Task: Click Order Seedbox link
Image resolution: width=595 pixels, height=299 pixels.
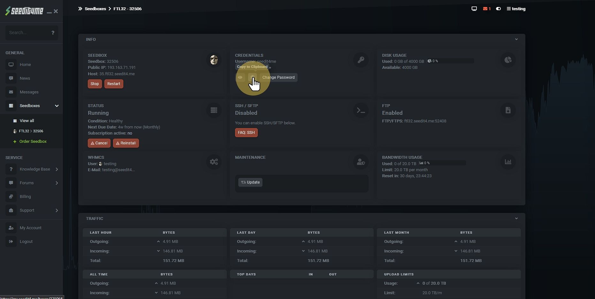Action: pyautogui.click(x=33, y=141)
